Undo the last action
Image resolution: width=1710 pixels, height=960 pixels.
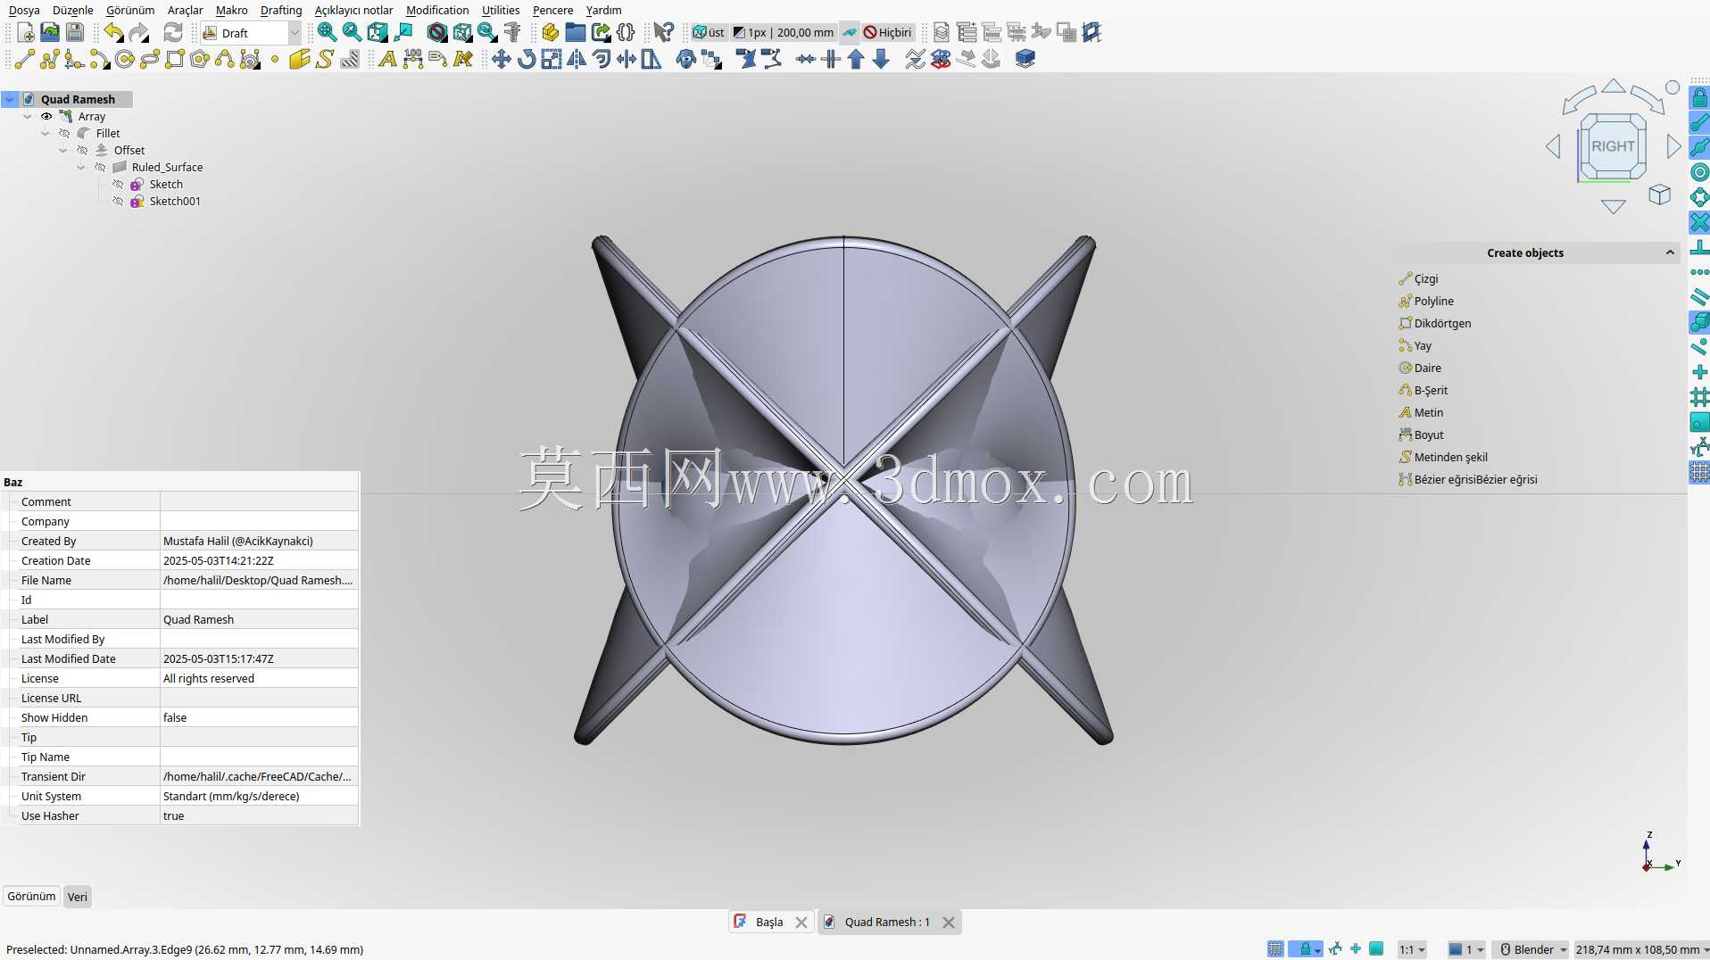[113, 33]
